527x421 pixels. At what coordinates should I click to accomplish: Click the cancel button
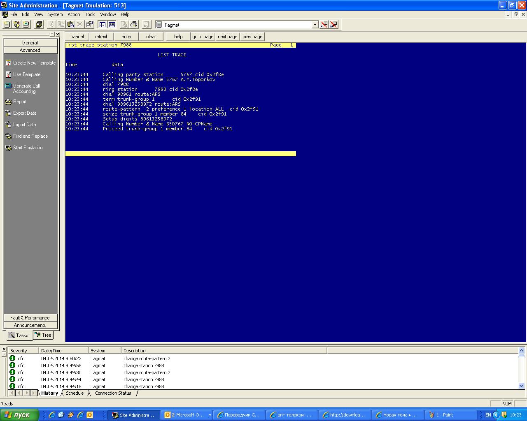coord(77,37)
